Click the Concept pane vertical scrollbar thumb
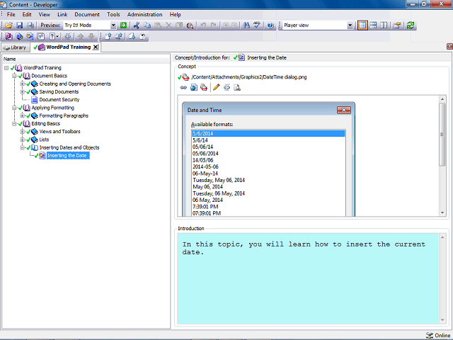Image resolution: width=453 pixels, height=340 pixels. coord(442,134)
